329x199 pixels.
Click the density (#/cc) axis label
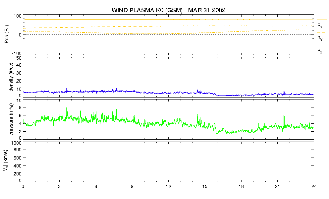(11, 77)
